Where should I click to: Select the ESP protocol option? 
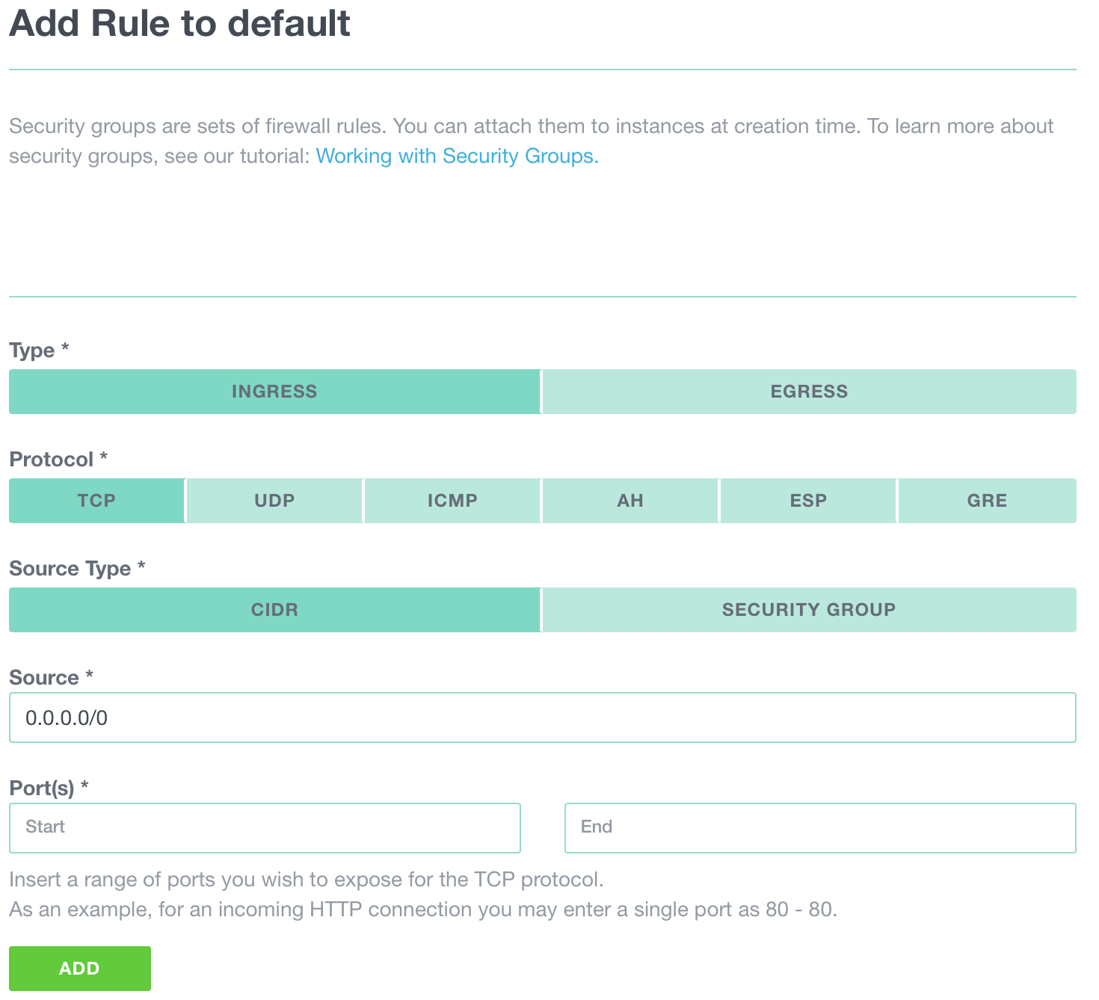point(808,501)
